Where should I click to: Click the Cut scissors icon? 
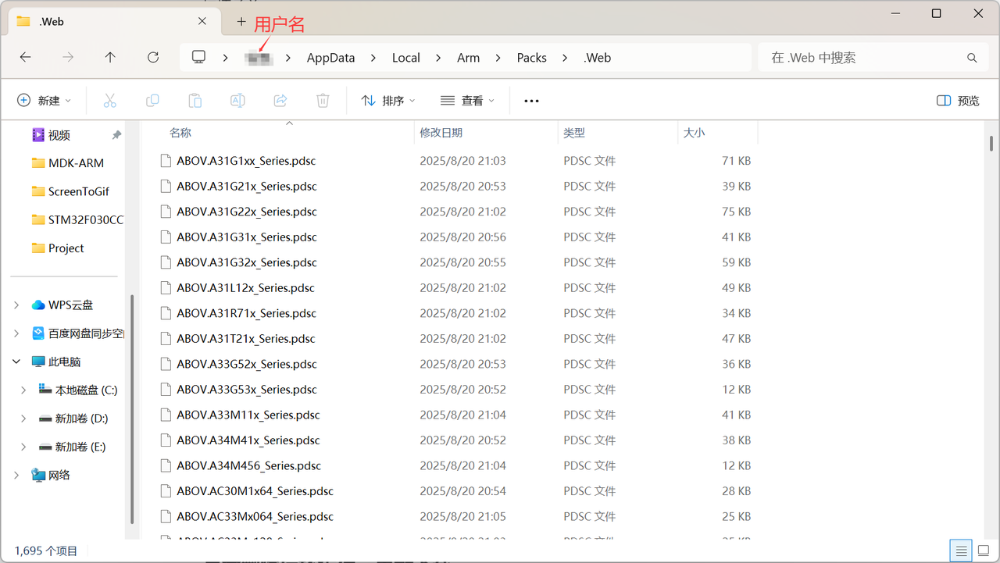point(109,101)
